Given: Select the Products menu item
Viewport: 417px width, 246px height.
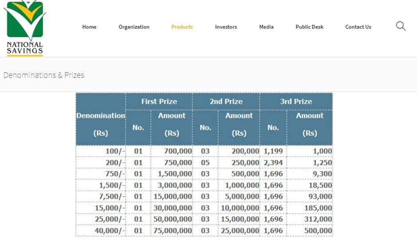Looking at the screenshot, I should click(182, 27).
